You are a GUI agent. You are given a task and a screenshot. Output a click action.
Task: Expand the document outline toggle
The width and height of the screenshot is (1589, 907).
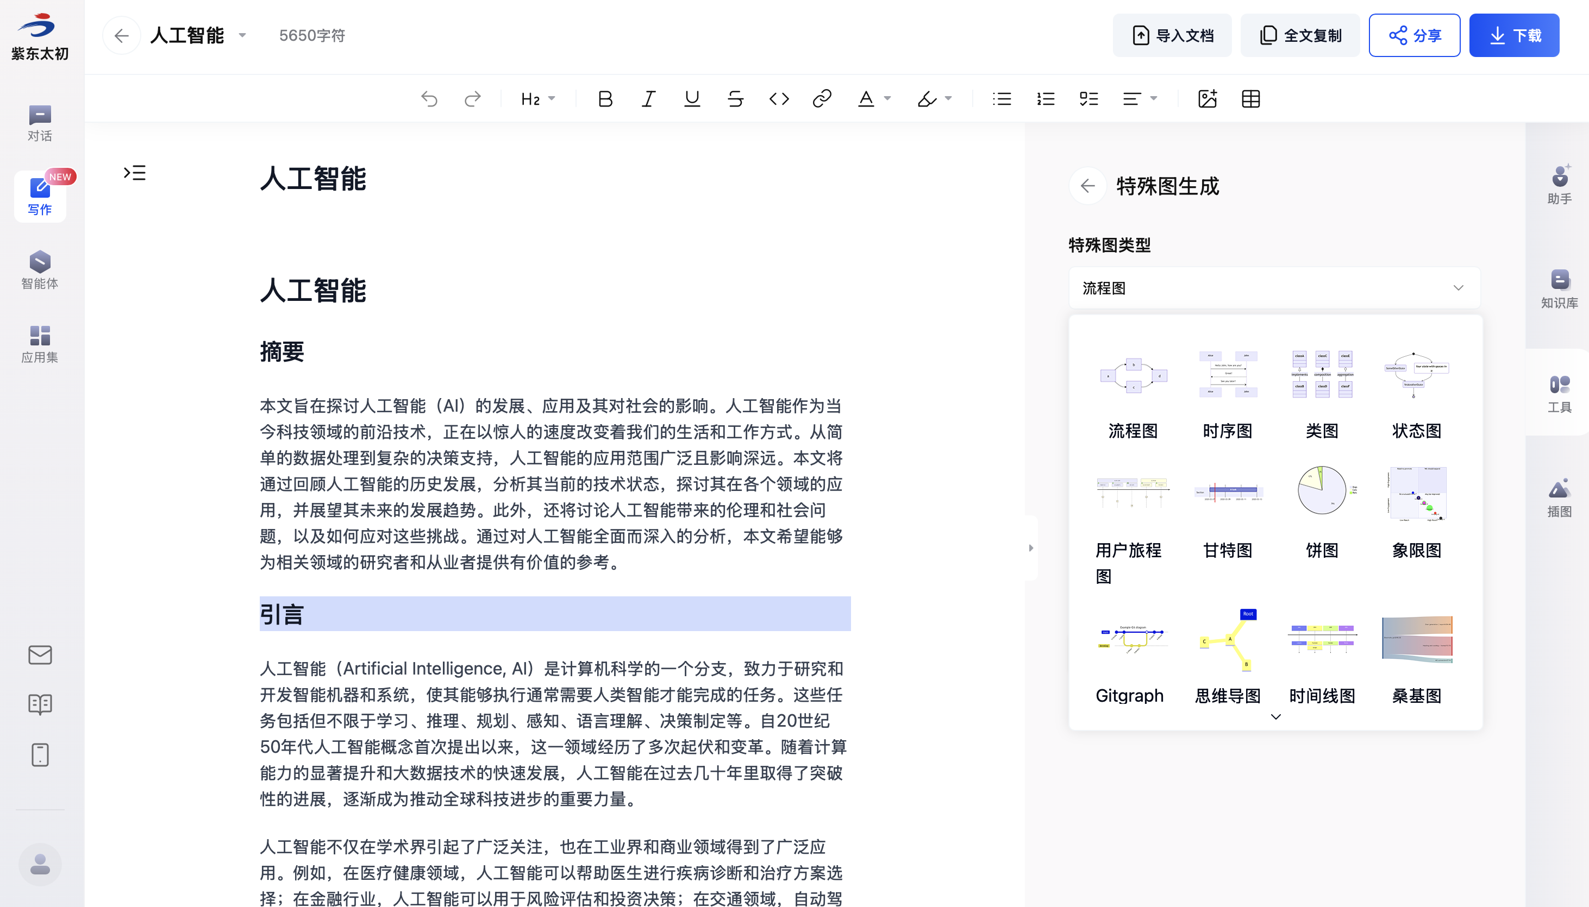[x=135, y=173]
